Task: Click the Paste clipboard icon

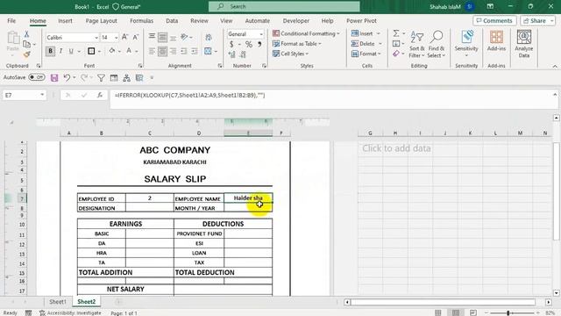Action: click(13, 38)
